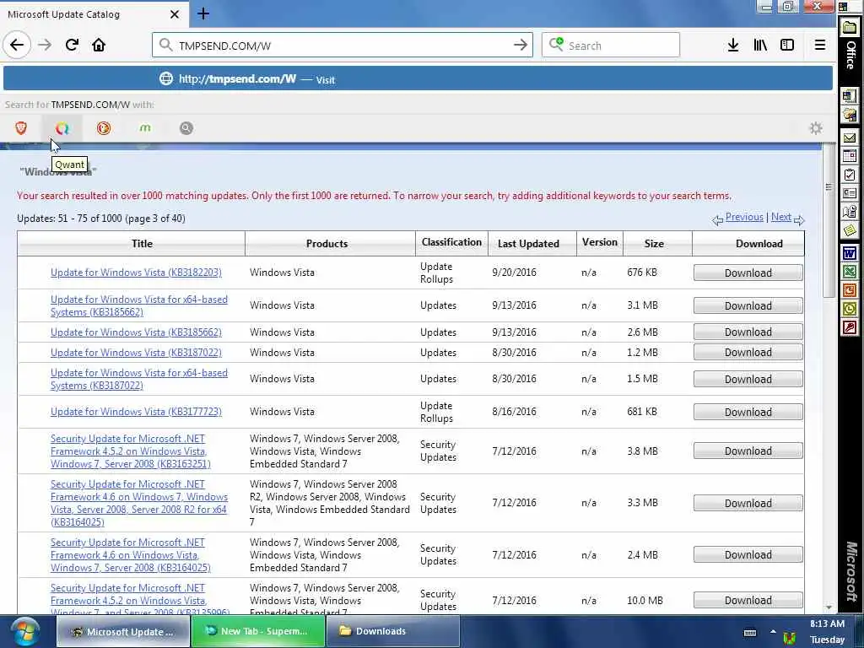The height and width of the screenshot is (648, 864).
Task: Launch Excel from the Office shortcut bar
Action: click(x=849, y=272)
